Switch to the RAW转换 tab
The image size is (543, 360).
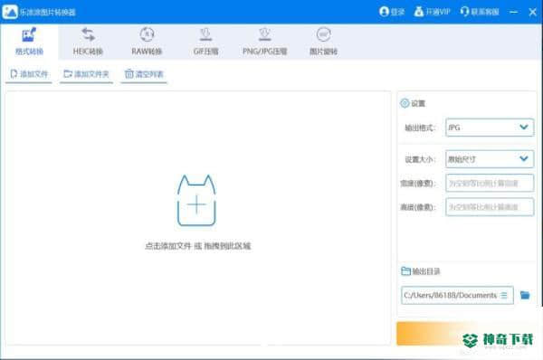click(147, 42)
